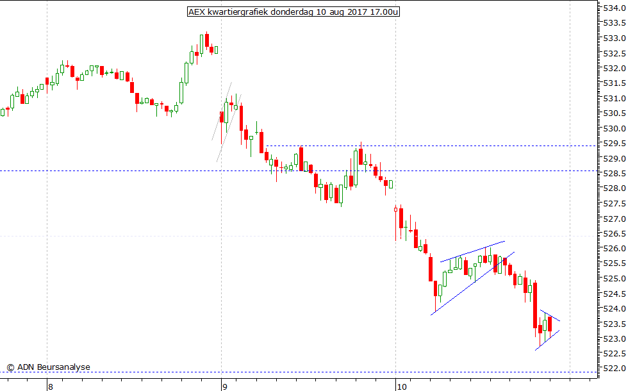This screenshot has height=391, width=628.
Task: Select the 523.0 price axis label
Action: [x=615, y=338]
